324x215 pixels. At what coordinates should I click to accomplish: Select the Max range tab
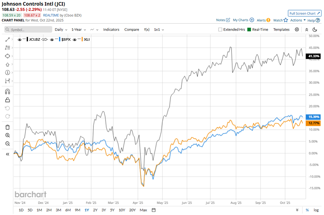143,210
